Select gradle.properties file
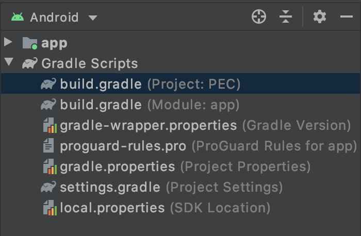 click(x=117, y=167)
